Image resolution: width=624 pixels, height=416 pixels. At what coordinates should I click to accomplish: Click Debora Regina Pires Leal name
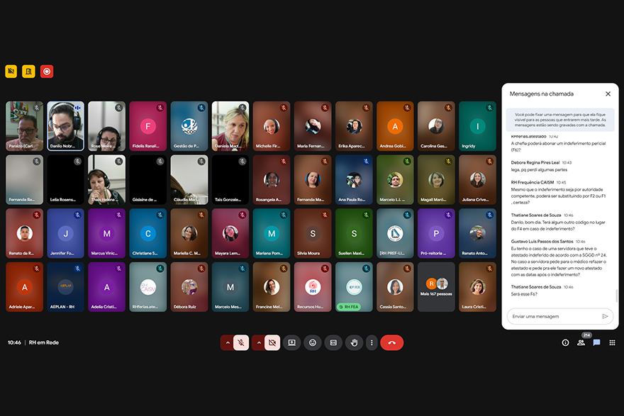(x=535, y=163)
